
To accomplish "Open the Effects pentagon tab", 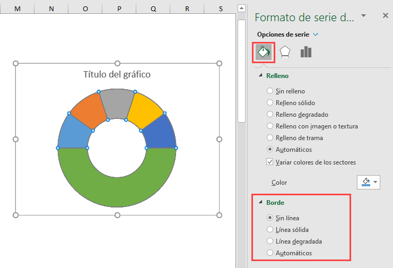I will pos(285,52).
